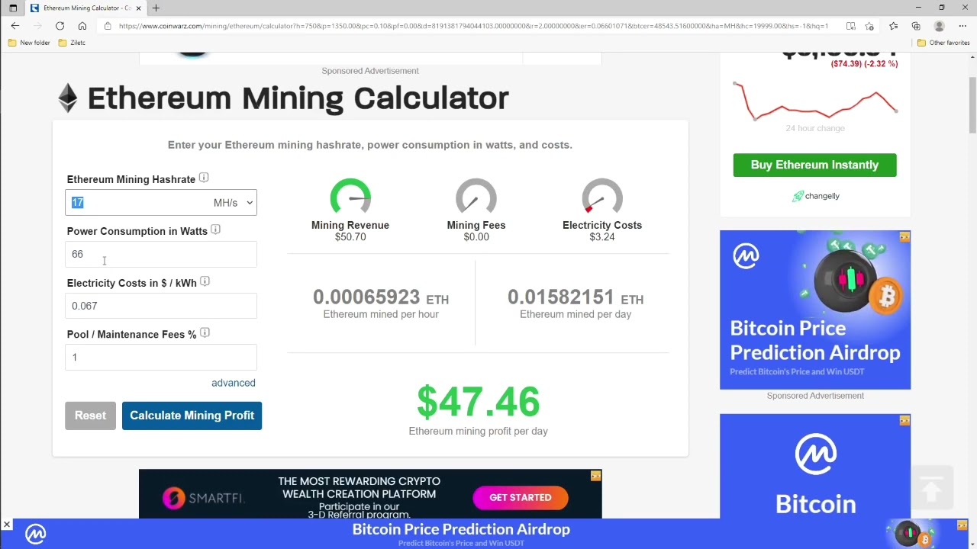Open the MH/s hashrate unit dropdown

(233, 203)
